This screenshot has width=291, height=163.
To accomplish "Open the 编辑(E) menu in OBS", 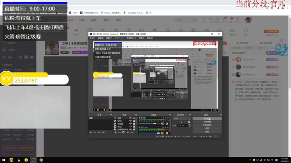I will coord(101,38).
